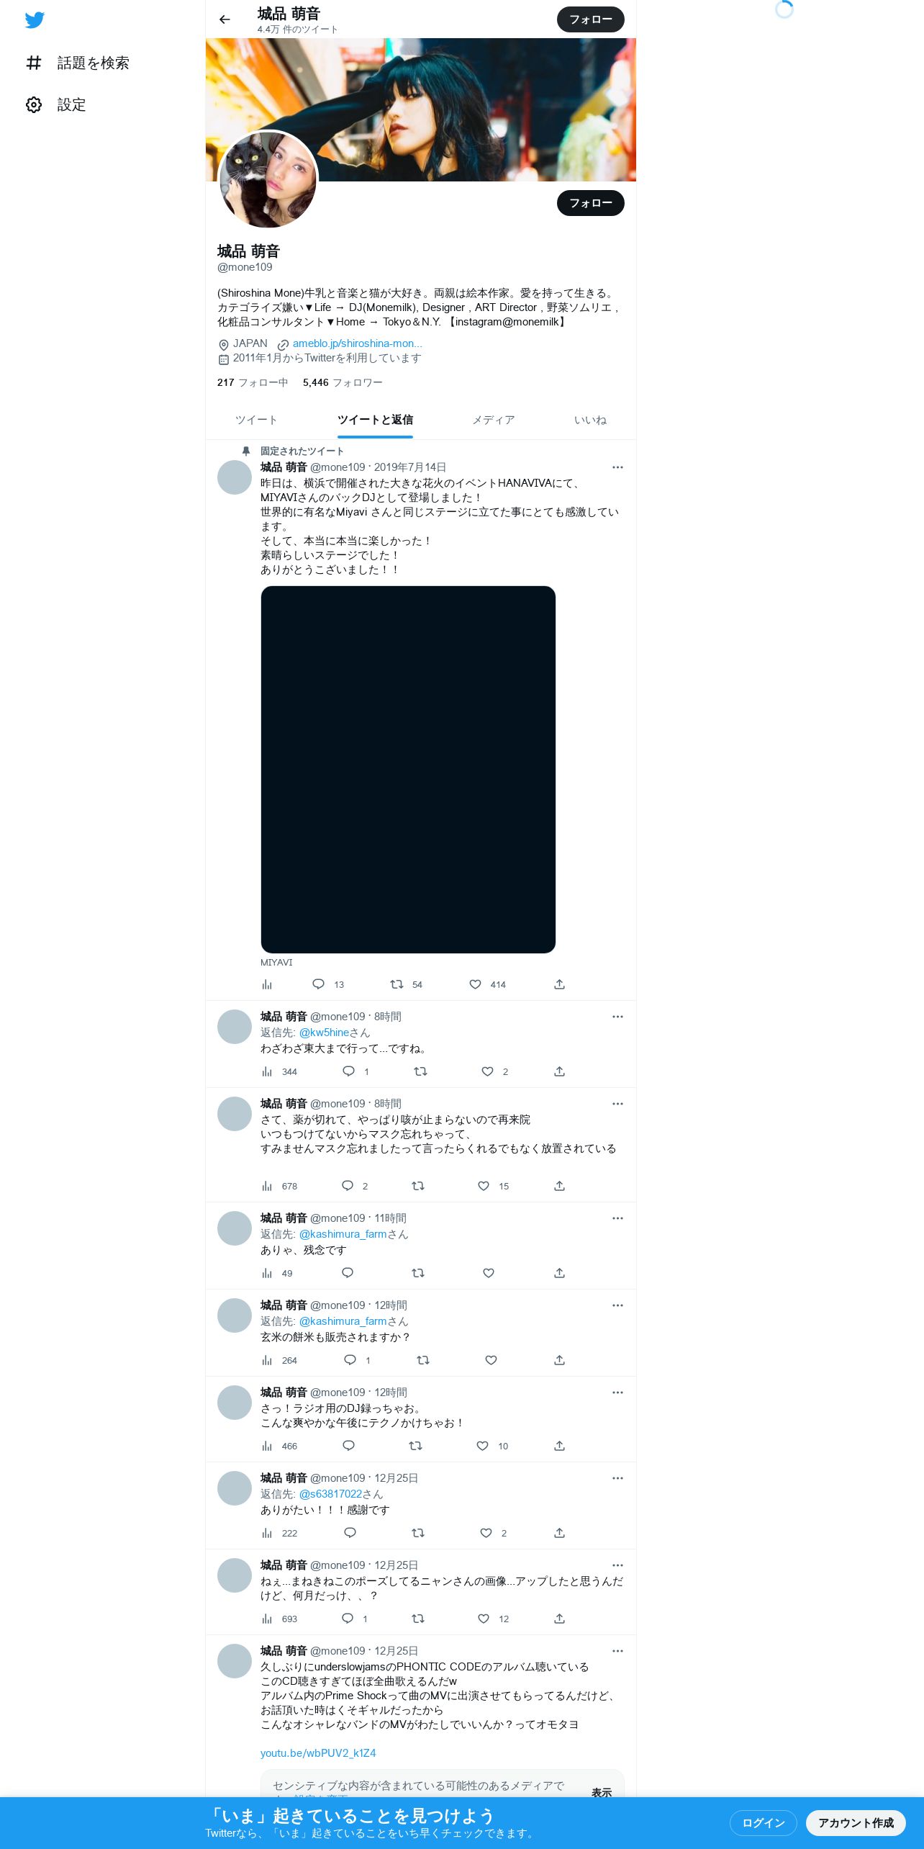Viewport: 924px width, 1849px height.
Task: Switch to the メディア tab
Action: (494, 420)
